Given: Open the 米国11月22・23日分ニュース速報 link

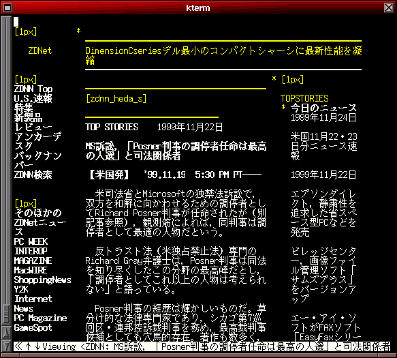Looking at the screenshot, I should point(324,147).
